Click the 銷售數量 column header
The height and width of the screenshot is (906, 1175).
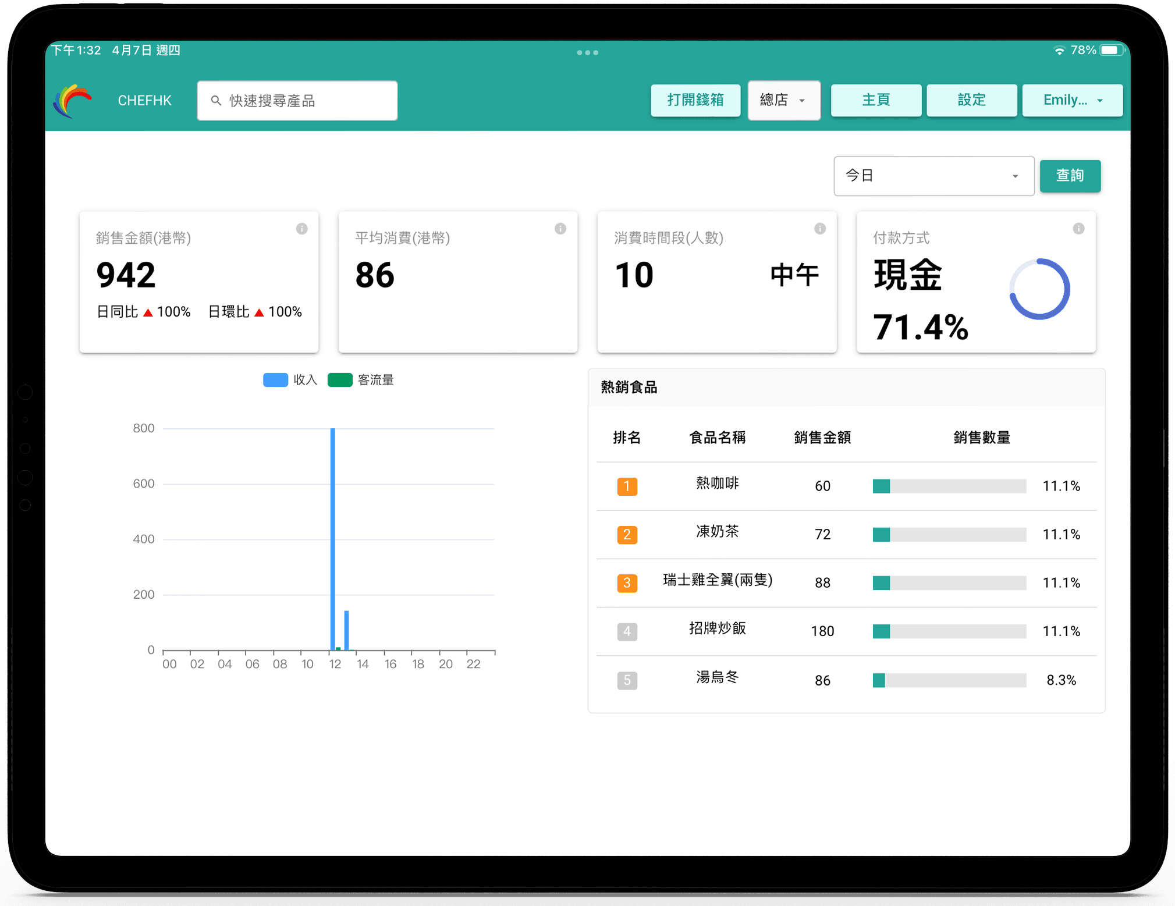982,438
